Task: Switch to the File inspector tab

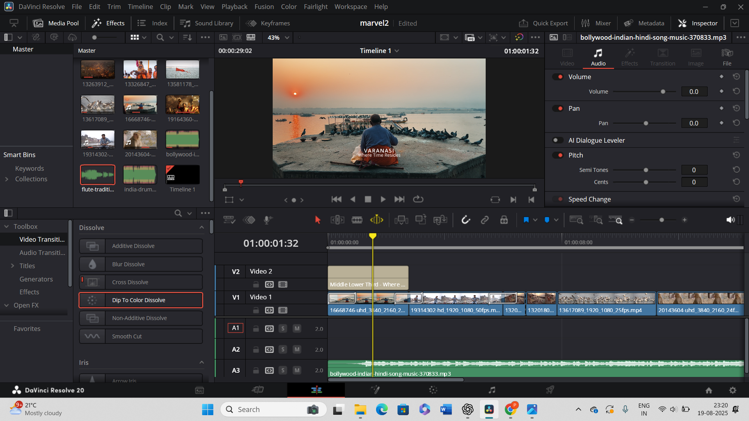Action: coord(727,57)
